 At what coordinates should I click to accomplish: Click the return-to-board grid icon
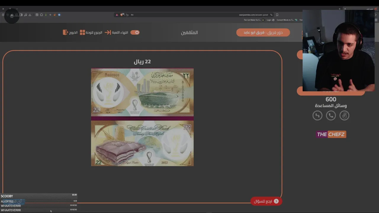coord(82,32)
